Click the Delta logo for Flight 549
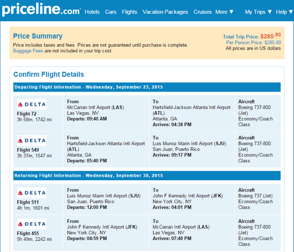The width and height of the screenshot is (294, 252). click(x=32, y=140)
